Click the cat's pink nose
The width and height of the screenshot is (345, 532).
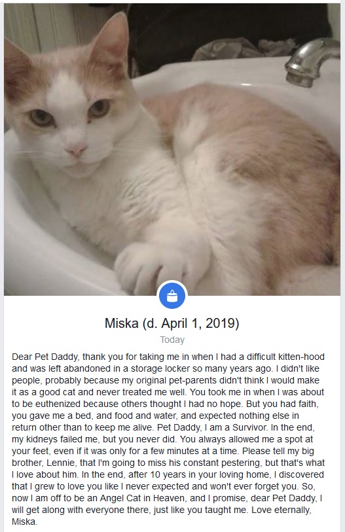click(x=76, y=149)
